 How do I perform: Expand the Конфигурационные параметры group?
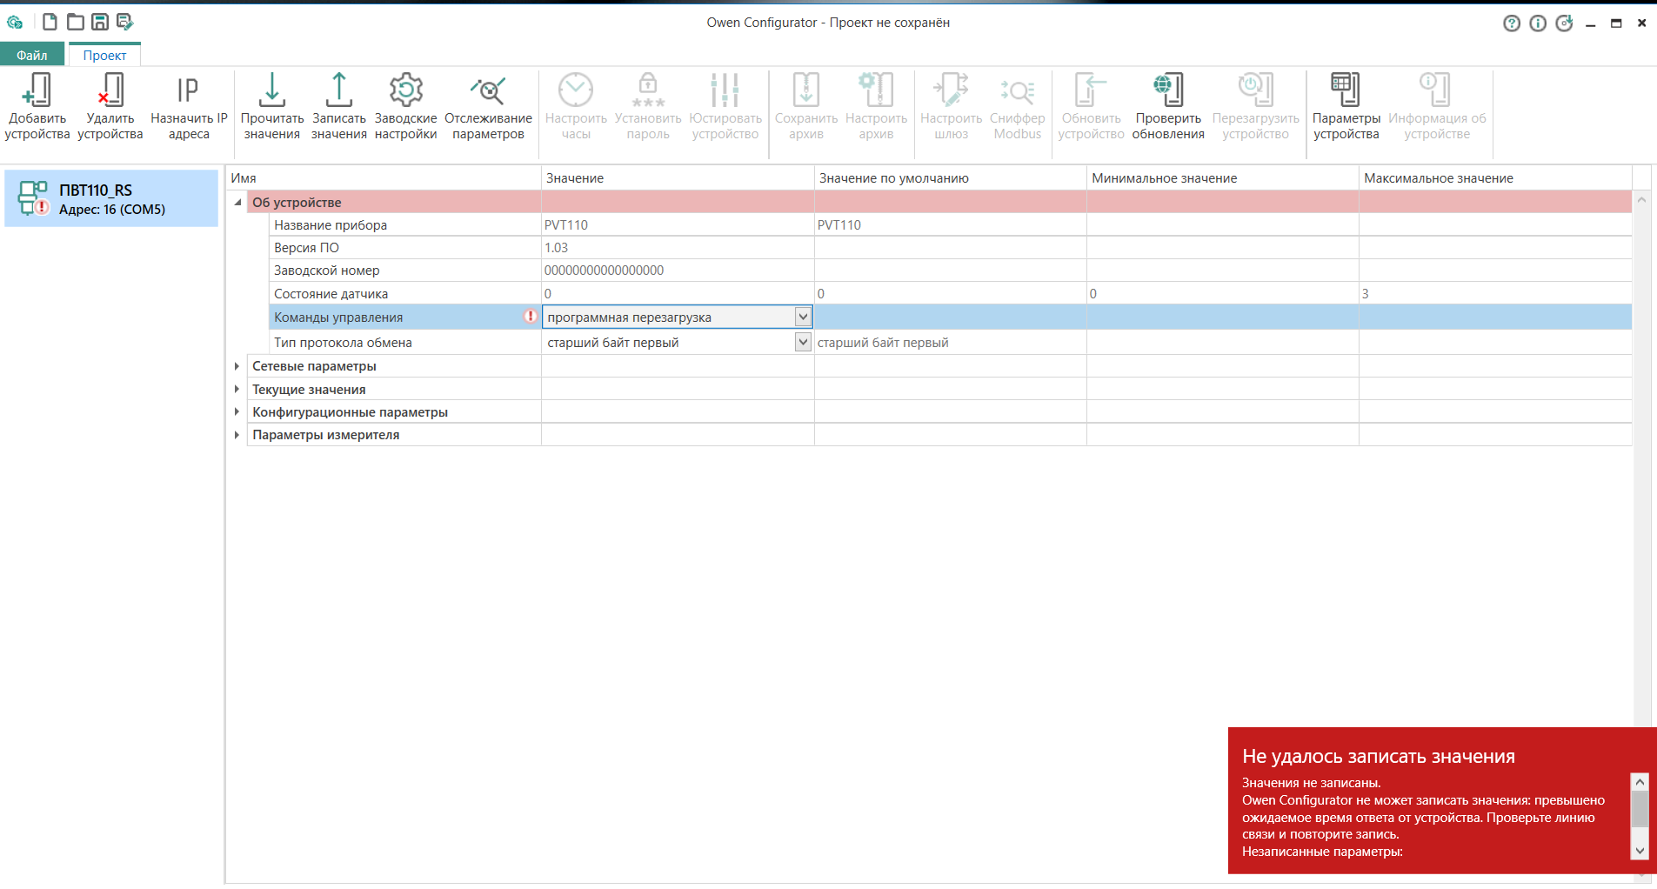[237, 412]
